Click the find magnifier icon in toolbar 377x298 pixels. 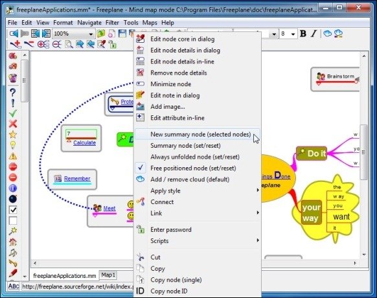click(69, 45)
